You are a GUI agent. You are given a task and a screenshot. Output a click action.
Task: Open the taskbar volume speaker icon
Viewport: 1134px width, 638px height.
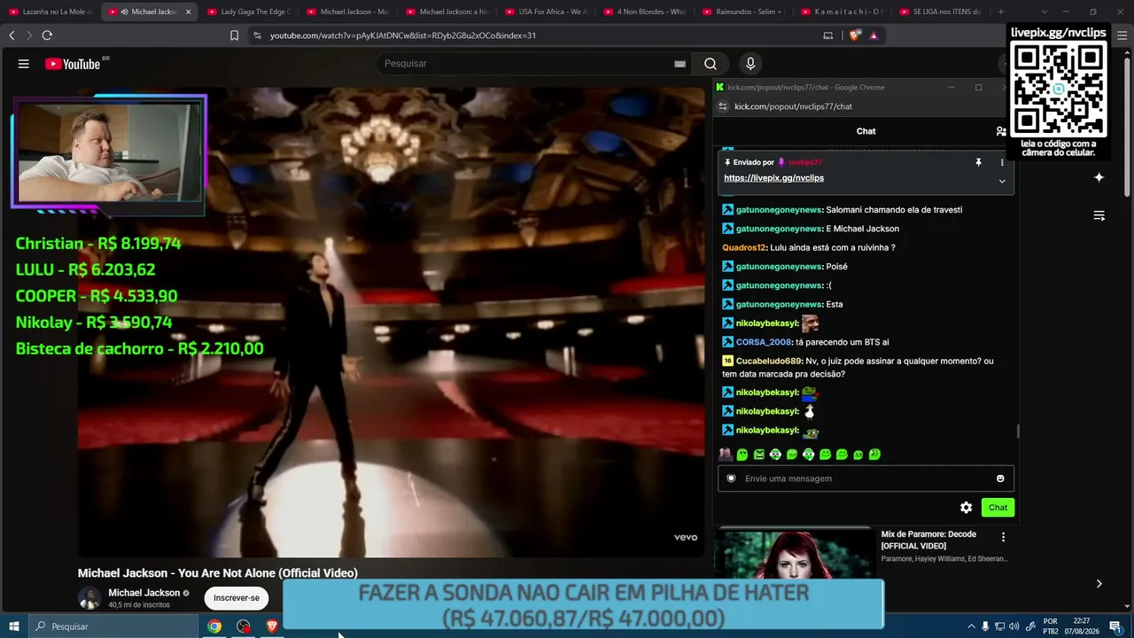pos(1014,626)
